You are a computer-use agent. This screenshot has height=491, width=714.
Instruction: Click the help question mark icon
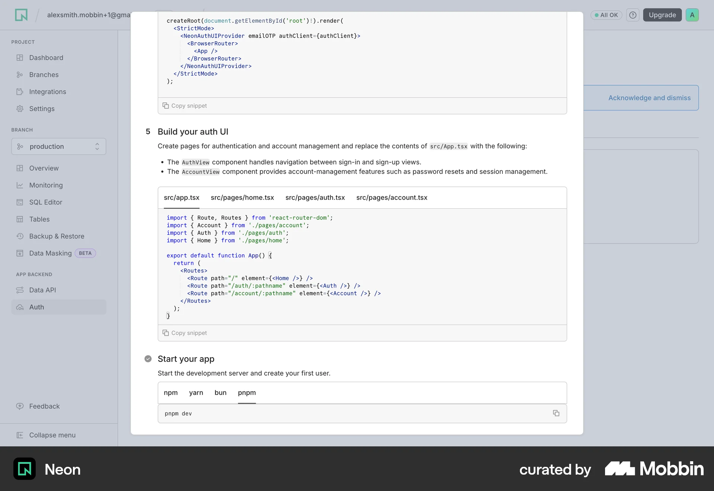coord(633,15)
